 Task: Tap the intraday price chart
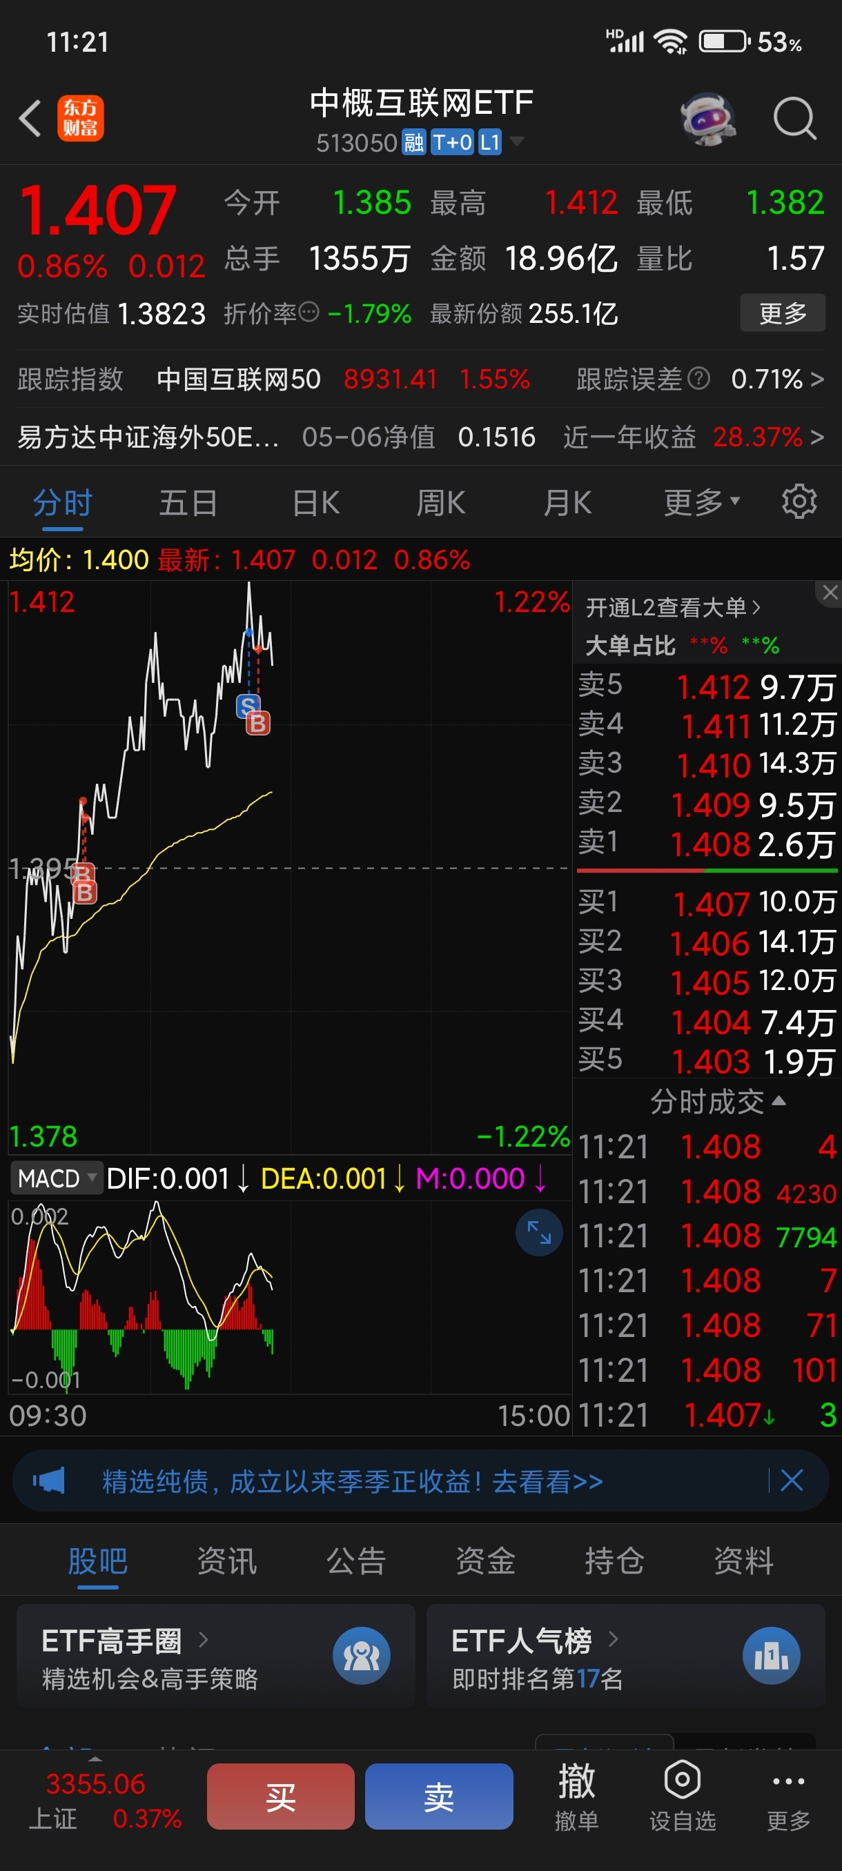pos(289,867)
